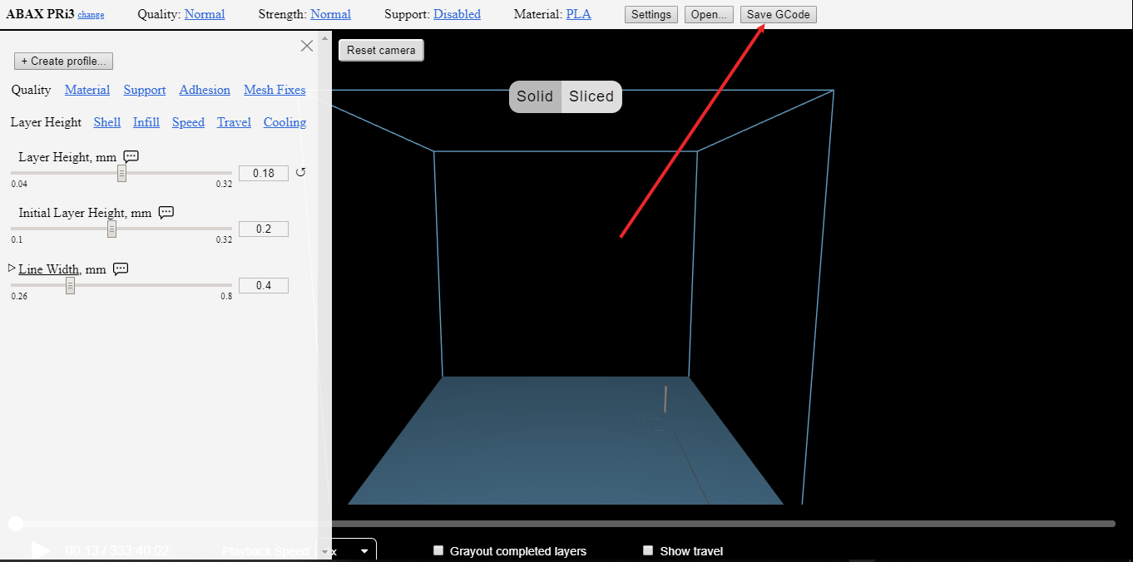Change the Material PLA link
1133x562 pixels.
579,14
